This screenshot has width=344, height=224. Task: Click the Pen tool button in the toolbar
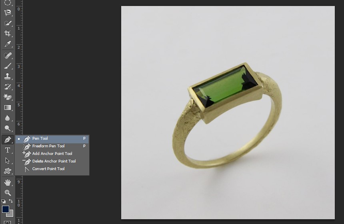coord(8,139)
